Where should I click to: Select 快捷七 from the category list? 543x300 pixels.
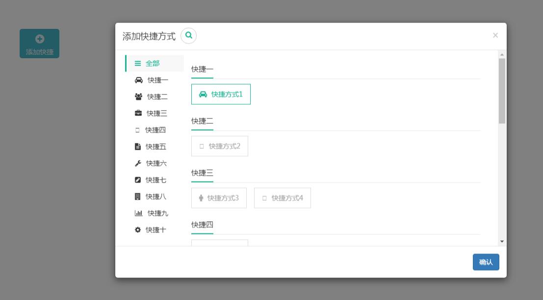pyautogui.click(x=155, y=180)
